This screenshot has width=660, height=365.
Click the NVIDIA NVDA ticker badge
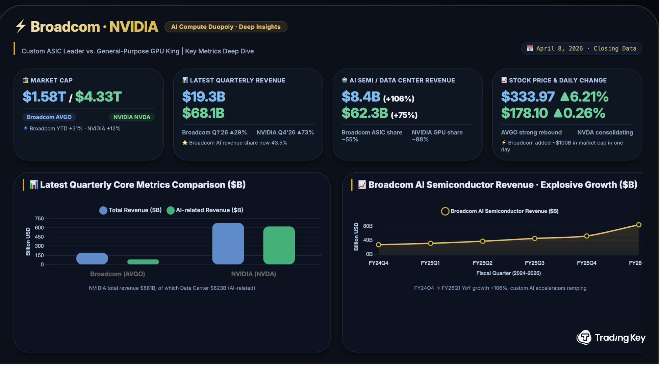(x=132, y=117)
